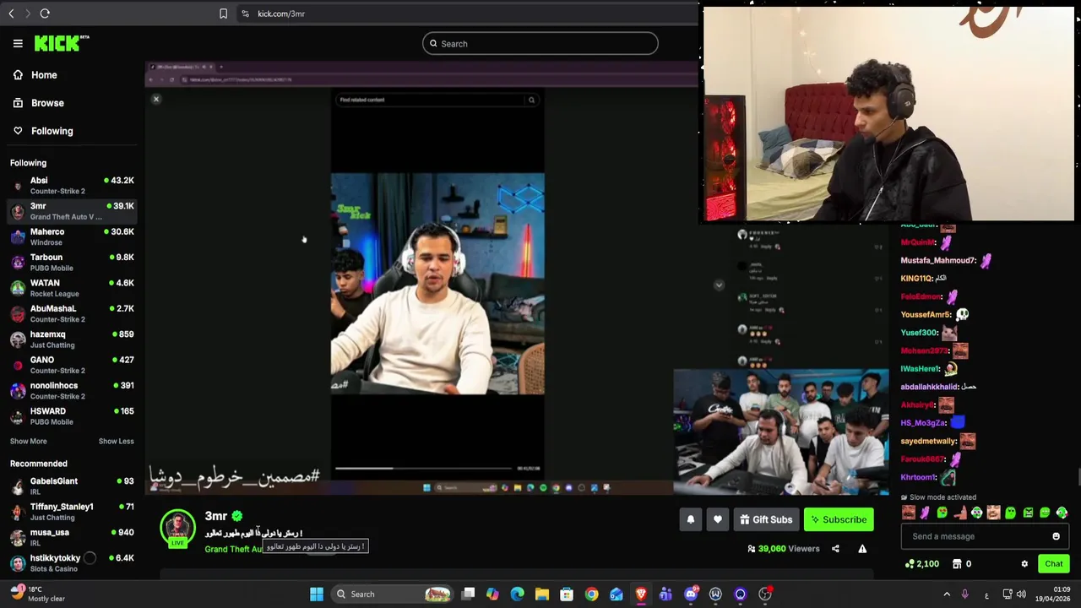Open recommended channel GabelsGiant
Viewport: 1081px width, 608px height.
(x=72, y=486)
